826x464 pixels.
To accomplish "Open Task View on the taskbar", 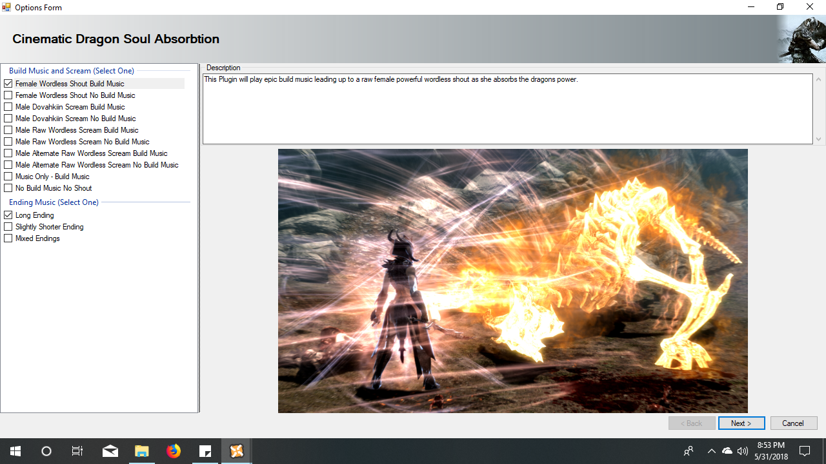I will point(77,451).
